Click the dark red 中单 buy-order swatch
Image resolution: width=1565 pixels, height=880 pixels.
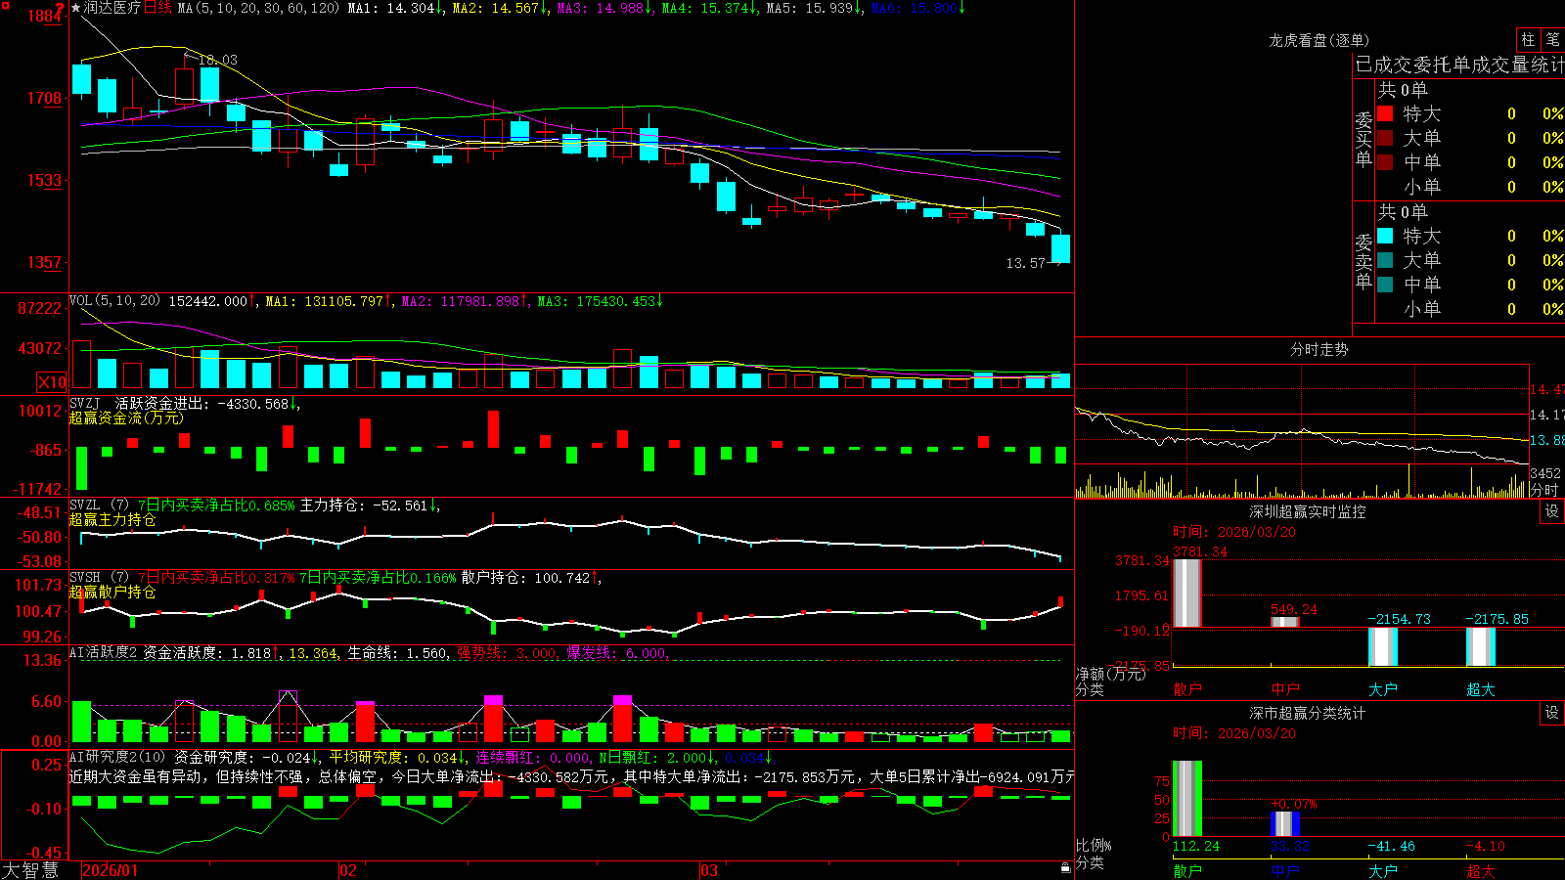pyautogui.click(x=1385, y=162)
